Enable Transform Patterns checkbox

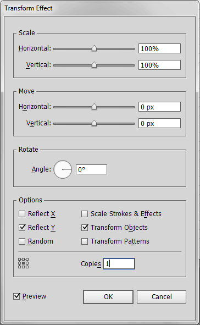[x=85, y=241]
